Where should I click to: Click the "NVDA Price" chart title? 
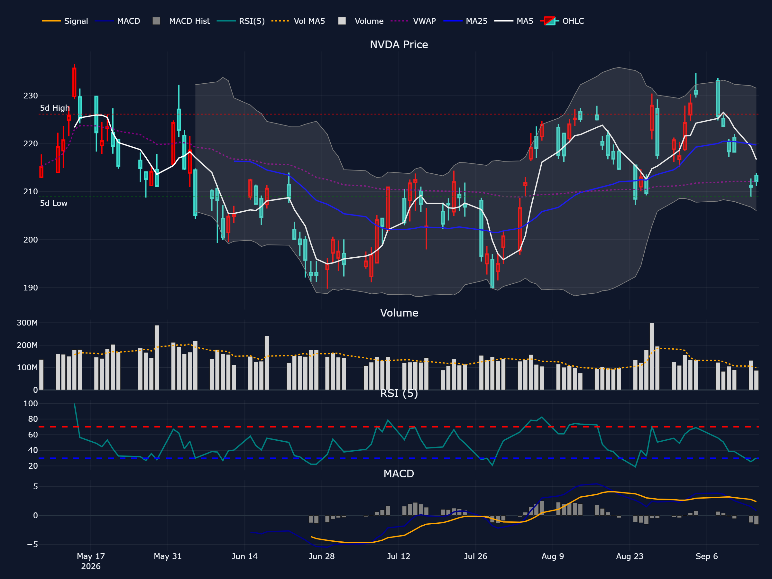pos(399,45)
